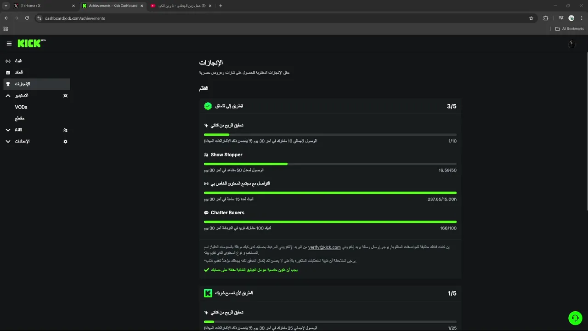The image size is (588, 331).
Task: Click the Show Stopper progress bar
Action: coord(330,164)
